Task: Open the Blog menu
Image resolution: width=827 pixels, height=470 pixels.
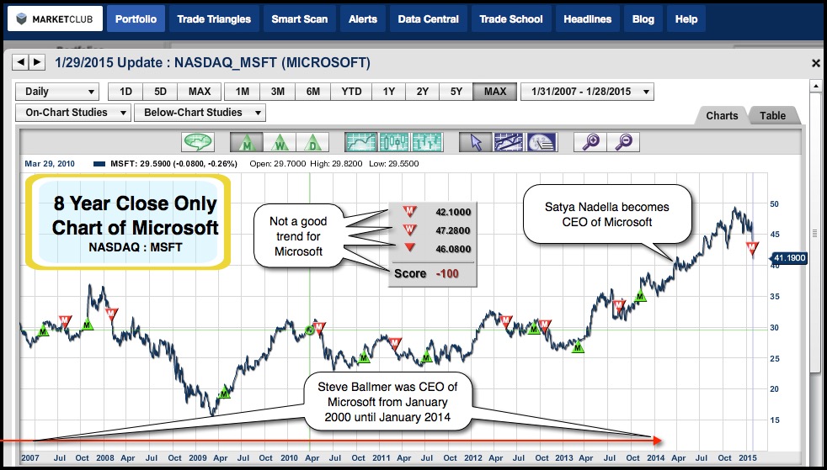Action: tap(643, 19)
